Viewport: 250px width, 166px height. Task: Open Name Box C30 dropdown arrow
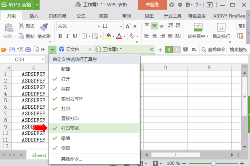[42, 59]
